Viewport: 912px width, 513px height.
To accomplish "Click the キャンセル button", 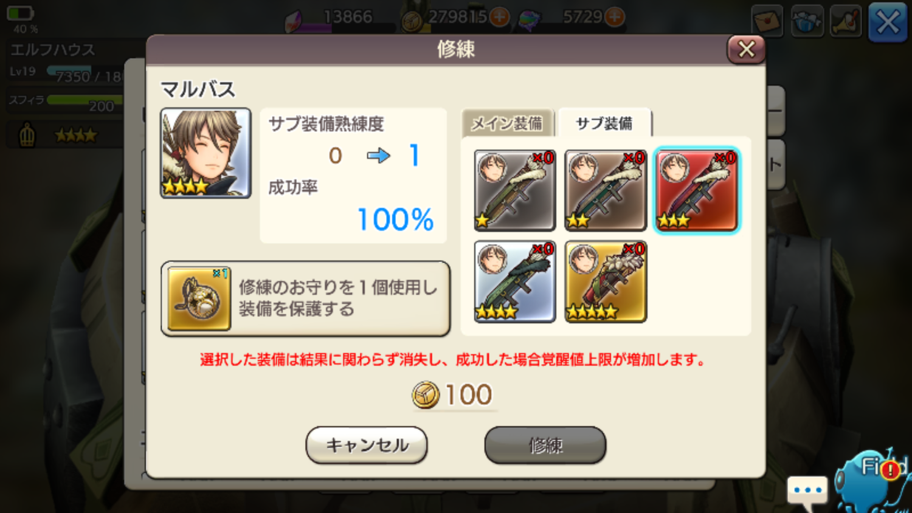I will 367,445.
